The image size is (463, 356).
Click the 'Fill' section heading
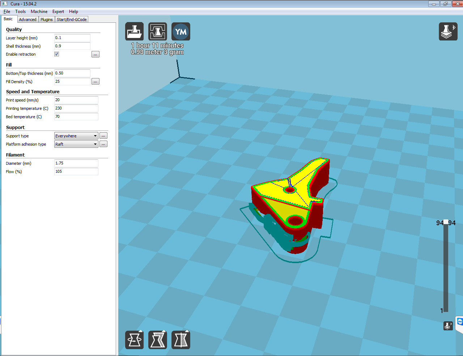point(9,65)
